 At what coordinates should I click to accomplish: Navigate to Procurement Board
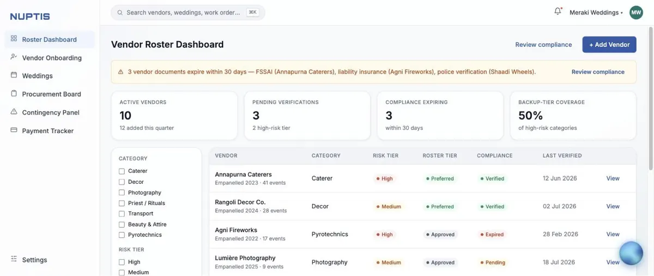coord(50,94)
